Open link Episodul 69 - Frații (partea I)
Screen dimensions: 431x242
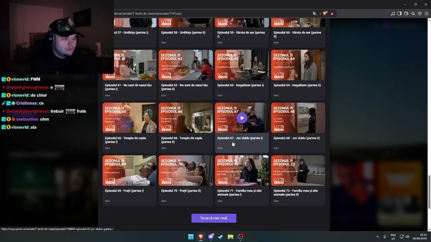coord(124,191)
